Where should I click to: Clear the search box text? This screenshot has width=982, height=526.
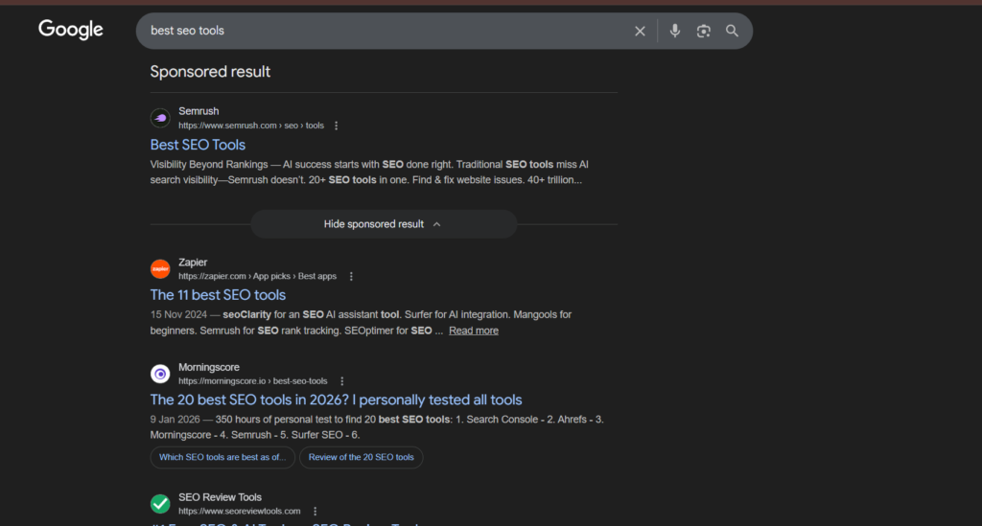click(x=640, y=31)
